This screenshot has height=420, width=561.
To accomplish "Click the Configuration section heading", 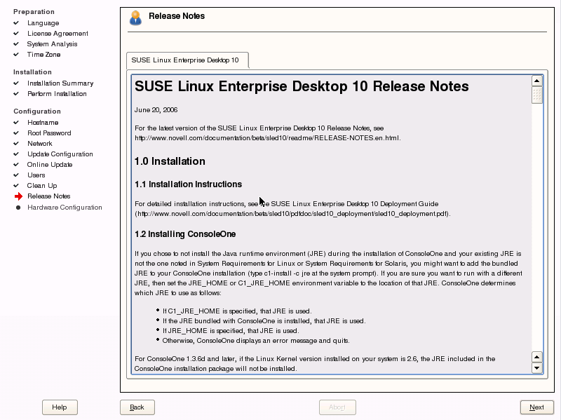I will coord(37,111).
